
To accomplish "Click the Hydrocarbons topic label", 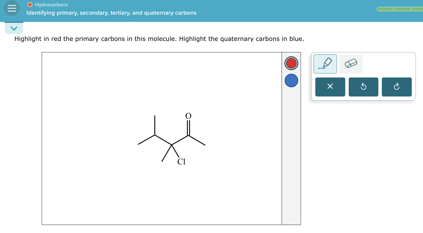I will 51,5.
